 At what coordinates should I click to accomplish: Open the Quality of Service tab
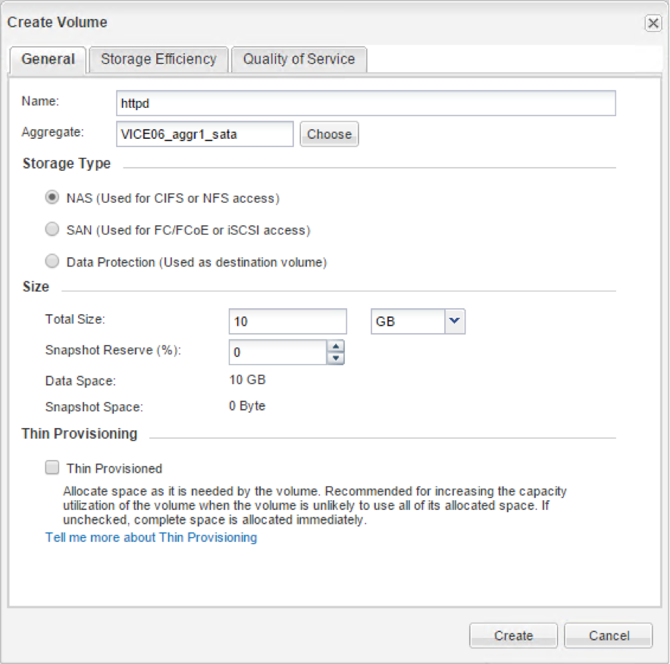299,59
